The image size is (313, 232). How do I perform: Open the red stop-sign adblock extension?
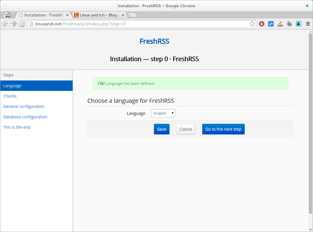click(262, 24)
